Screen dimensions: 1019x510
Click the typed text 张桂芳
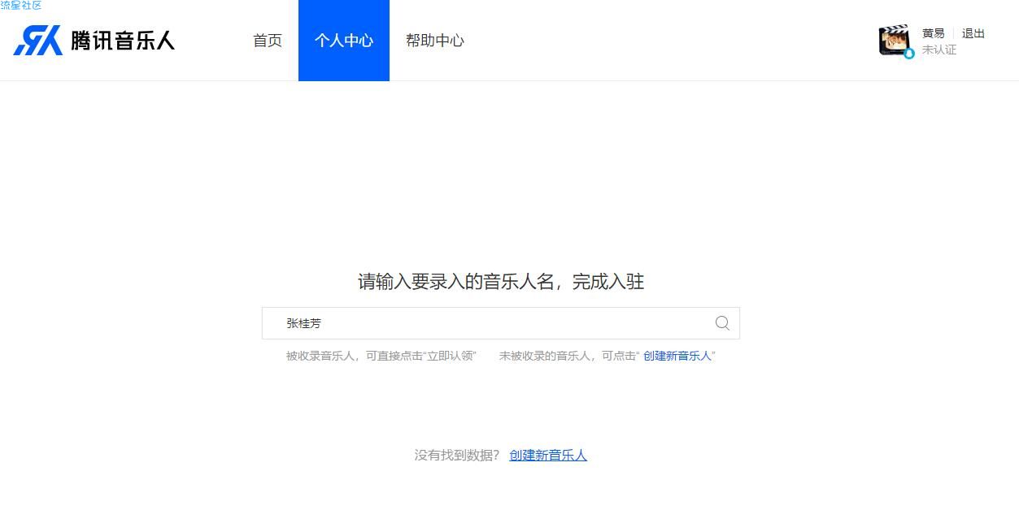(304, 323)
